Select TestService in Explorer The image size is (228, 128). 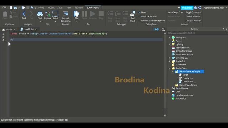click(181, 98)
